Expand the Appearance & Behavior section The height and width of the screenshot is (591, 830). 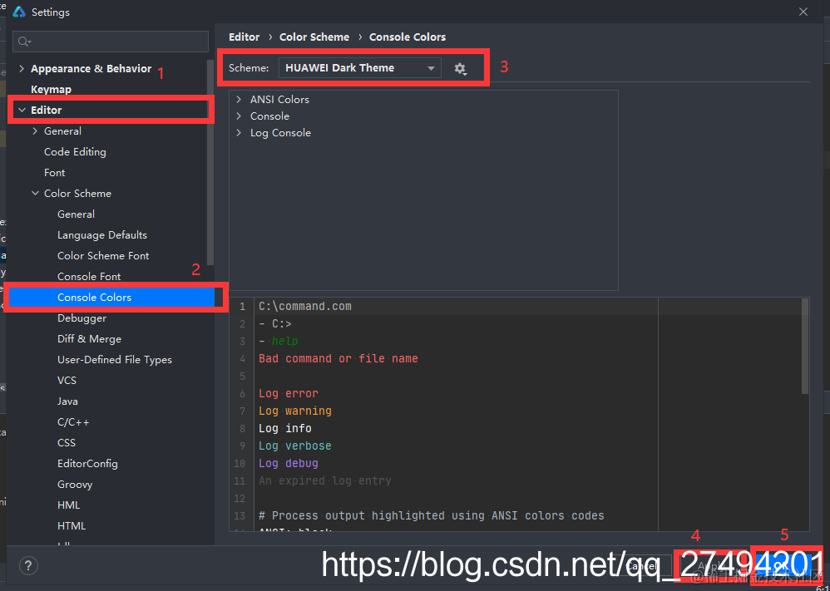coord(22,69)
